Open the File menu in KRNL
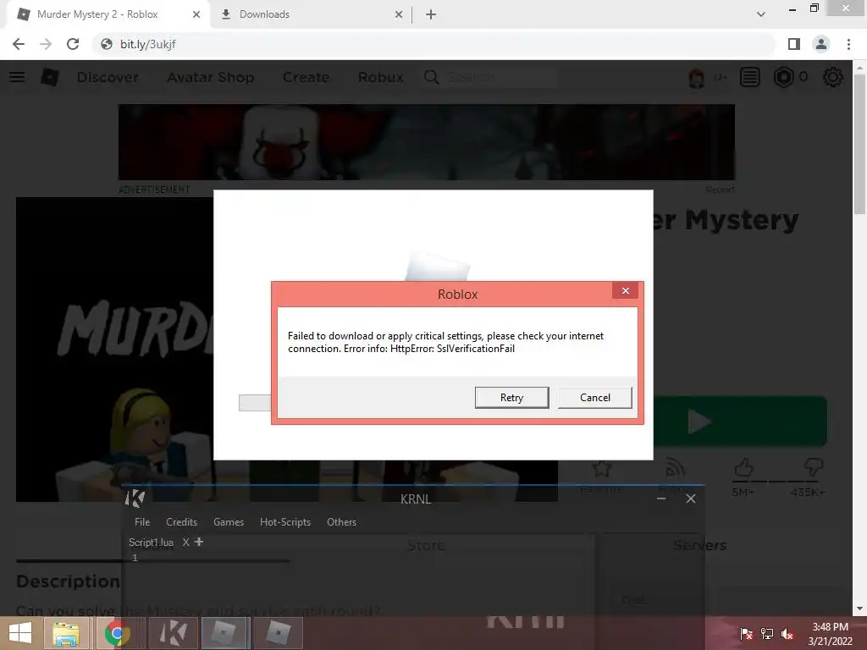 click(142, 521)
